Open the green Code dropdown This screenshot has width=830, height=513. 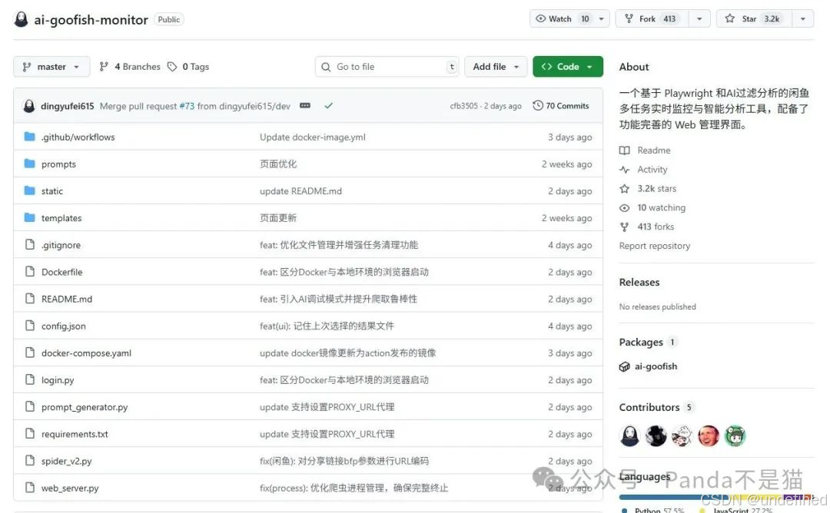click(x=568, y=67)
